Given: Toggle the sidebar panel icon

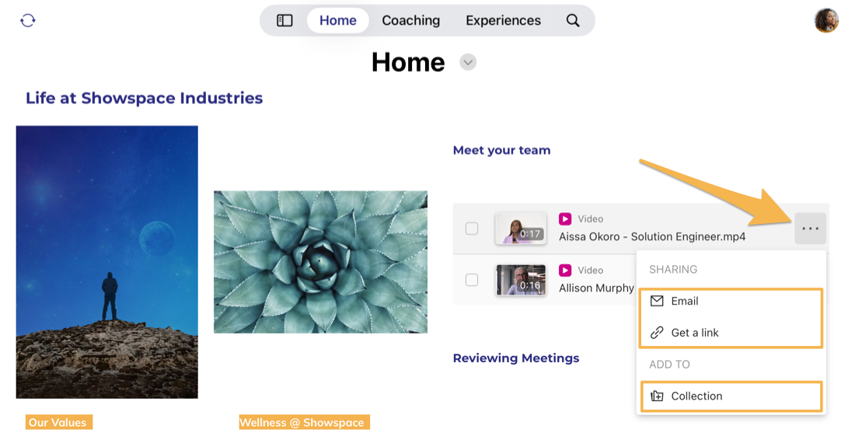Looking at the screenshot, I should click(x=284, y=20).
